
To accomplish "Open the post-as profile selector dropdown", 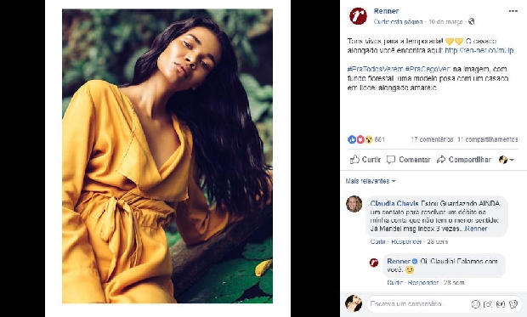I will point(507,160).
